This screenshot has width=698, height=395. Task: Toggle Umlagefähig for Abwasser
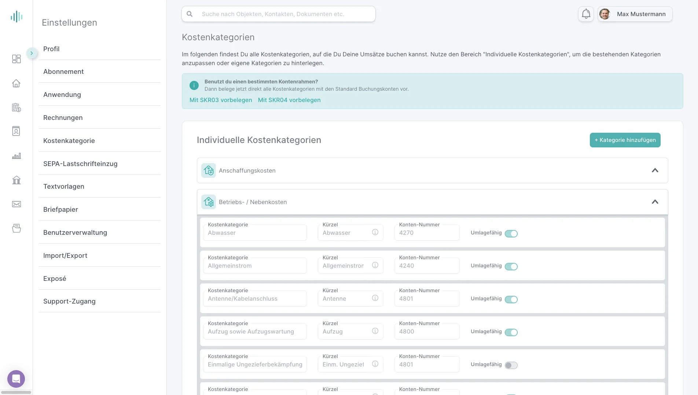click(511, 234)
